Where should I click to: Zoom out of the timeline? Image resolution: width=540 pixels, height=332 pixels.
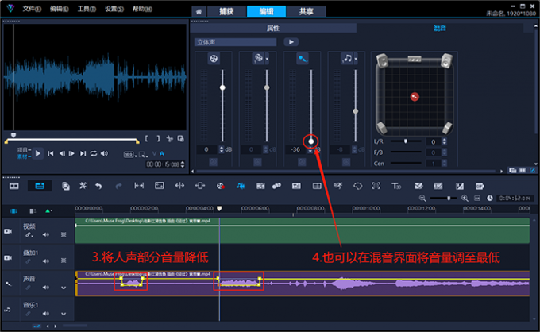point(422,198)
